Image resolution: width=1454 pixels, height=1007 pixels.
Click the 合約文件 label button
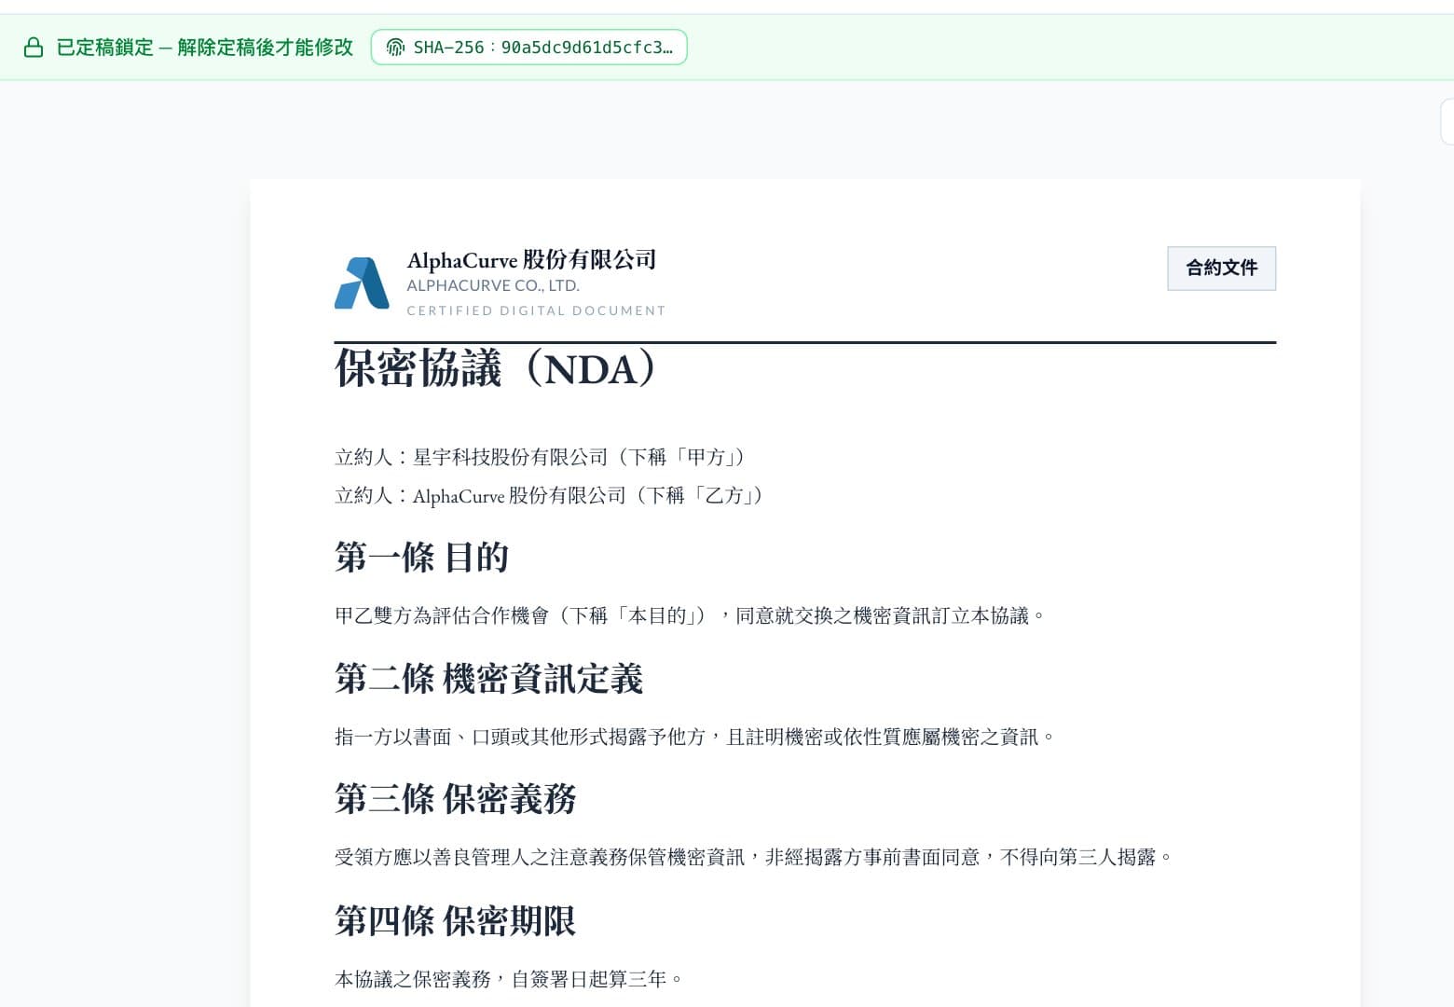click(x=1221, y=269)
